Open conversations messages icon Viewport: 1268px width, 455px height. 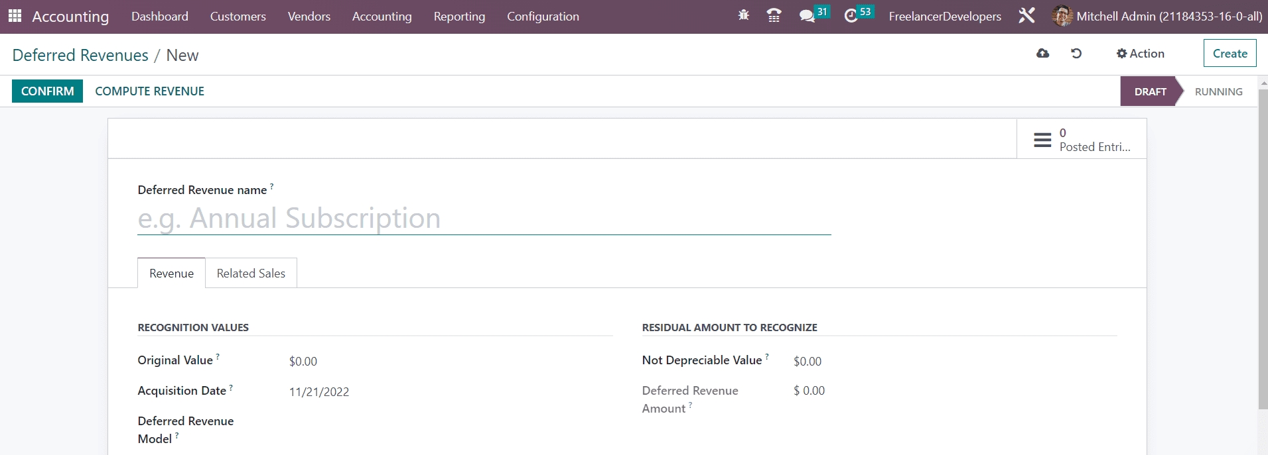(x=808, y=16)
